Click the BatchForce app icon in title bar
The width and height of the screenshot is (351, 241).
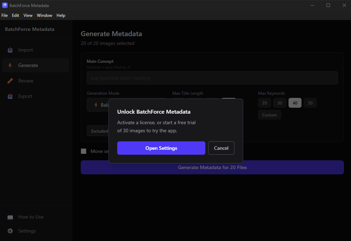5,5
